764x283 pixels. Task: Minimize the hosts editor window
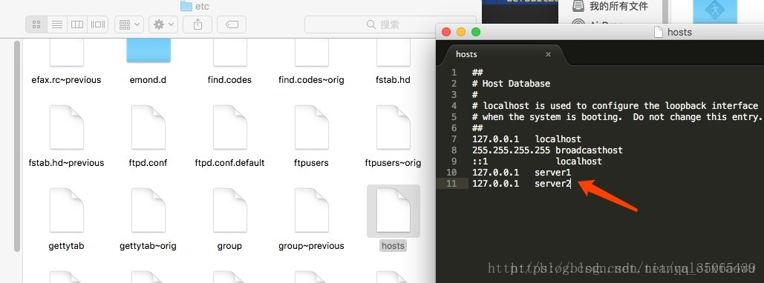(x=461, y=32)
